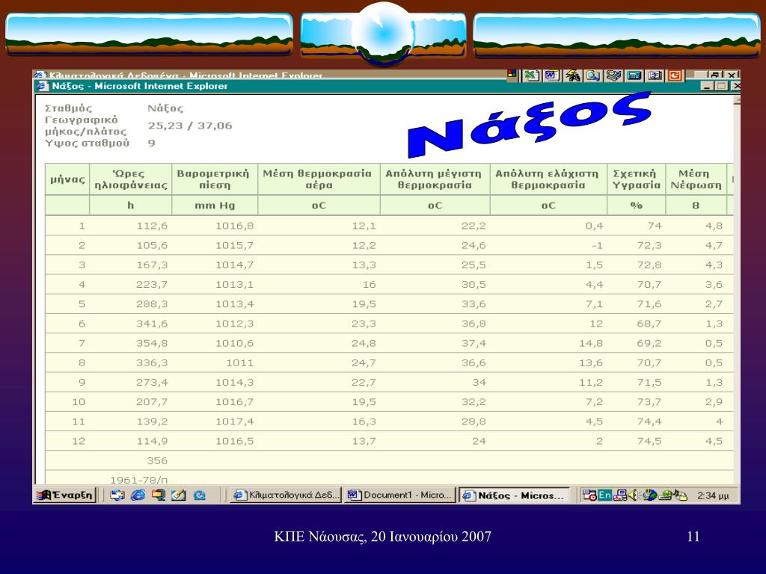Switch to the Κλιματολογικά Δεδ... taskbar window
766x574 pixels.
point(285,495)
